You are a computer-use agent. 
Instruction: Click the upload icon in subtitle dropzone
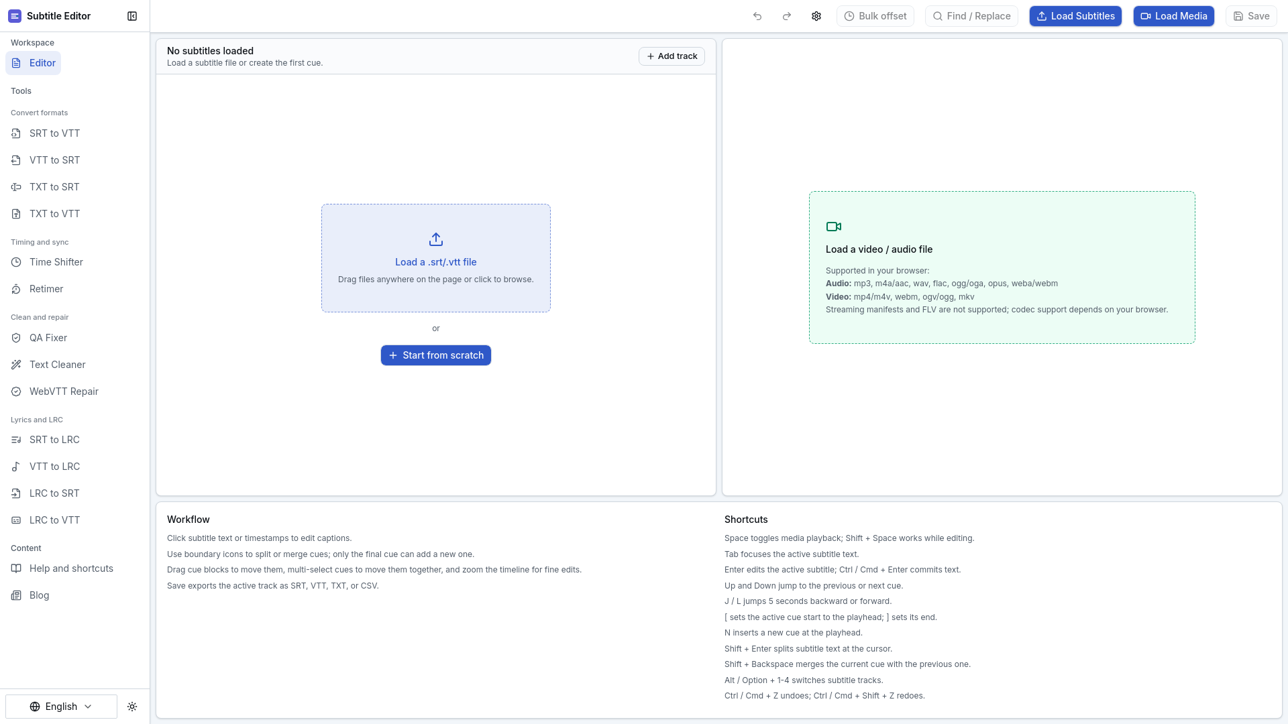click(x=436, y=239)
